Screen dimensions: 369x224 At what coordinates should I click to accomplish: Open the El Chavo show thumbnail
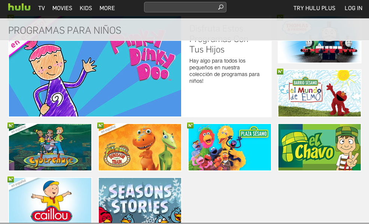[320, 147]
